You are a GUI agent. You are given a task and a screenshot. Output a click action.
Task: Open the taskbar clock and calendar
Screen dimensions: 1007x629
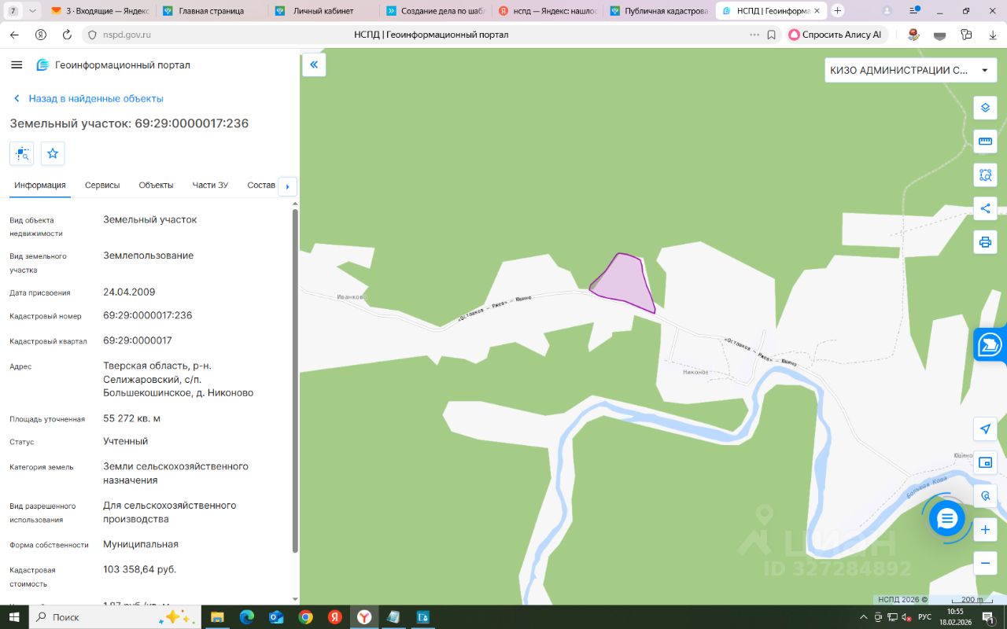[x=956, y=617]
